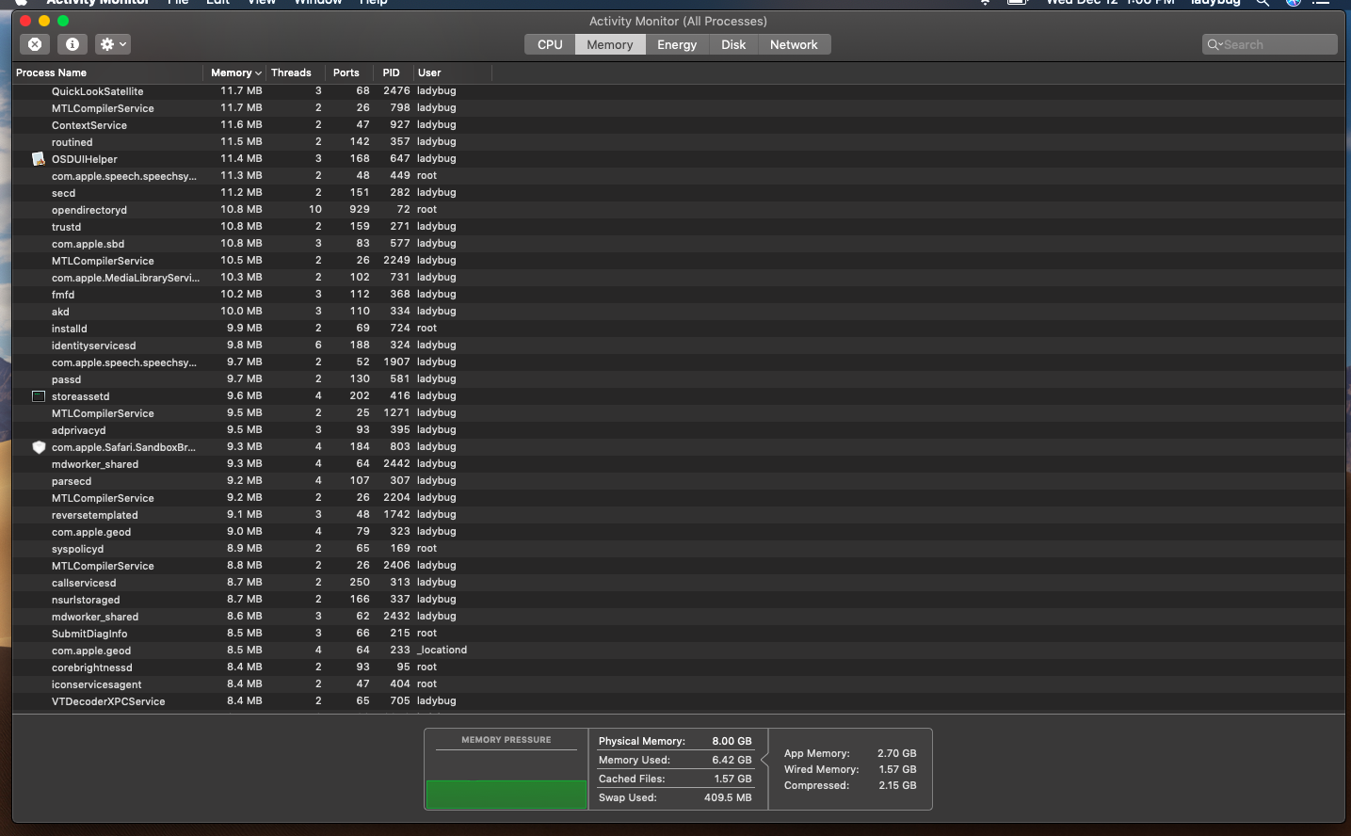1351x836 pixels.
Task: Sort by the User column header
Action: pos(452,72)
